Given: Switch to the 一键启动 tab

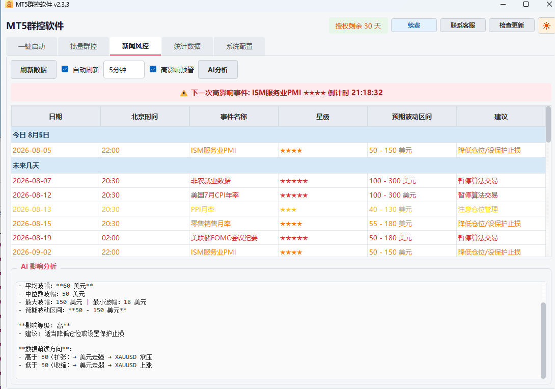Looking at the screenshot, I should 32,46.
